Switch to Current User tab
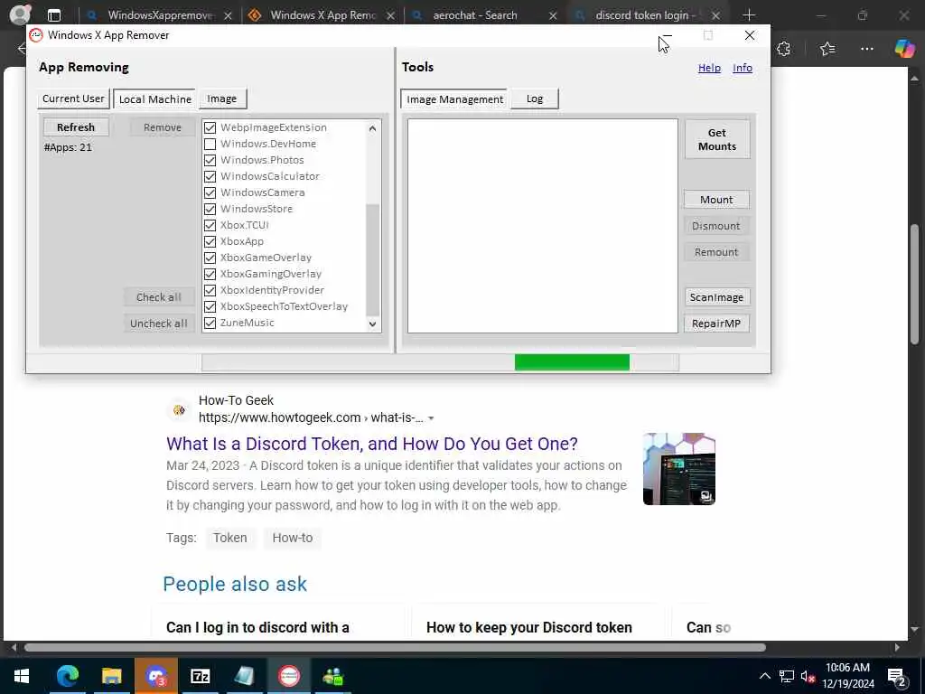The height and width of the screenshot is (694, 925). (74, 98)
